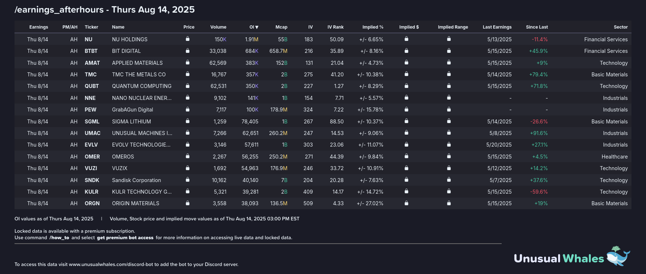646x274 pixels.
Task: Click the Volume column header
Action: coord(218,27)
